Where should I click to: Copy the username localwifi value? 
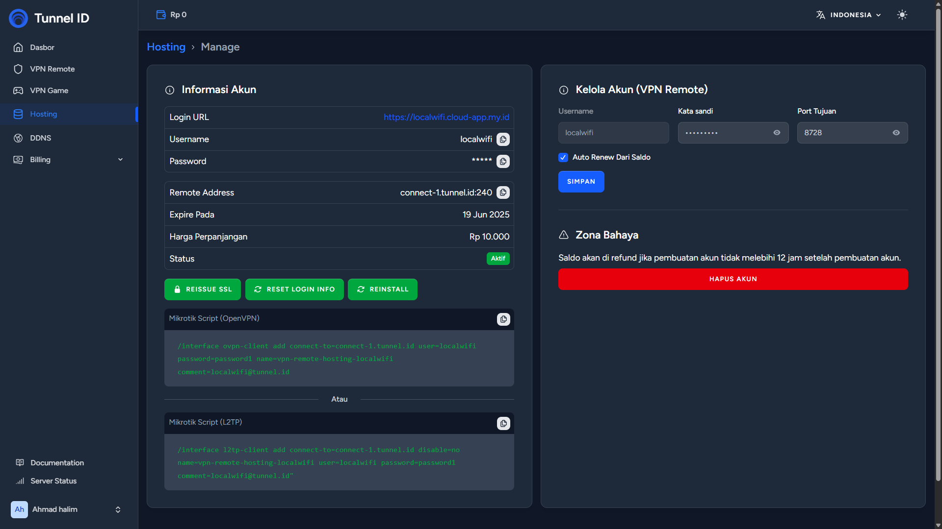tap(503, 140)
